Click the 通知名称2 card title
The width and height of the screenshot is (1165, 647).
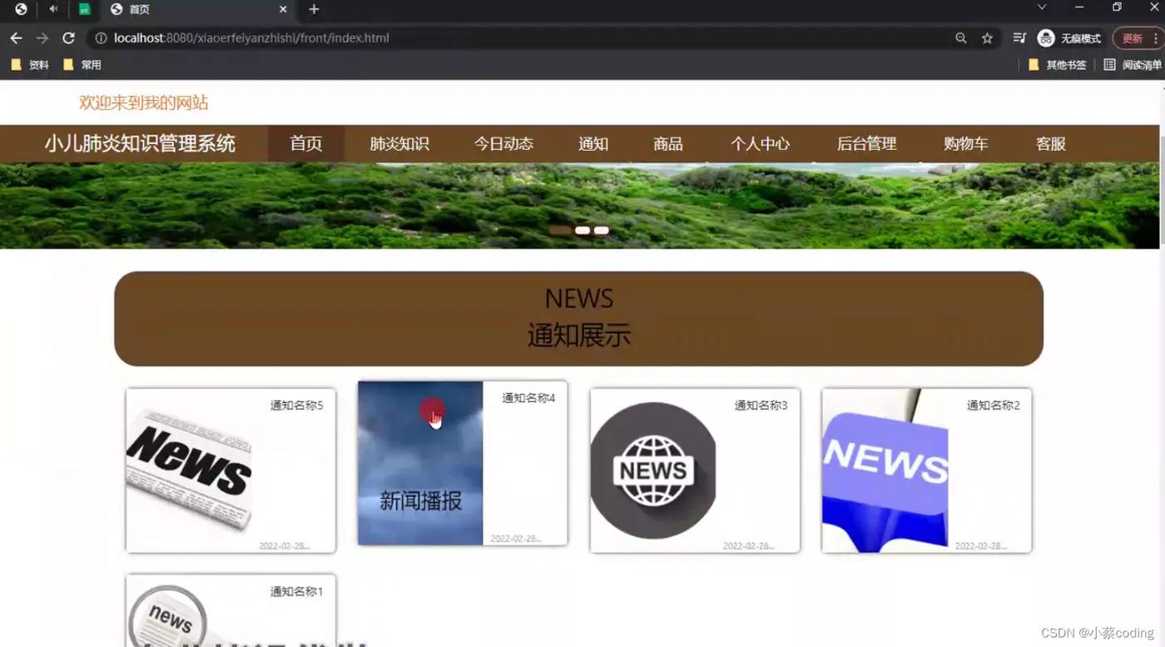pos(993,406)
